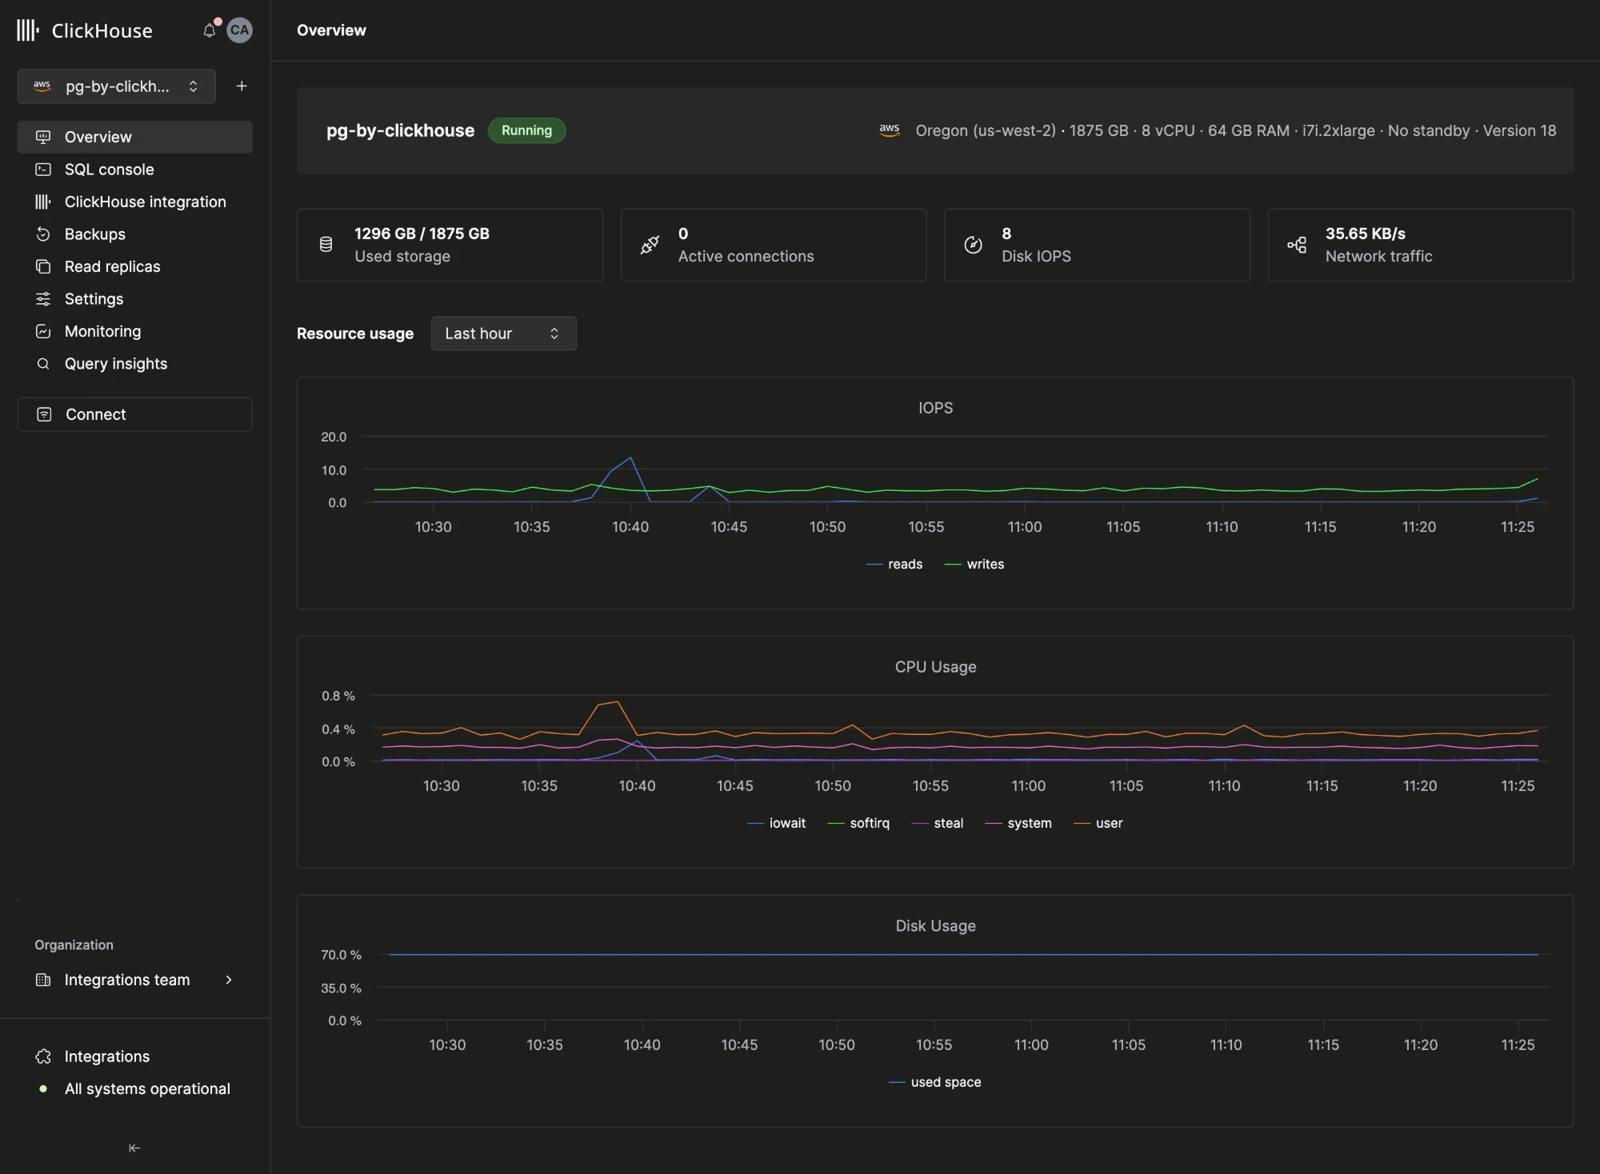Click the Connect button's icon
The width and height of the screenshot is (1600, 1174).
pyautogui.click(x=45, y=414)
